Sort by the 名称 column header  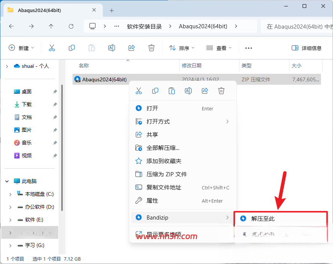(x=126, y=66)
